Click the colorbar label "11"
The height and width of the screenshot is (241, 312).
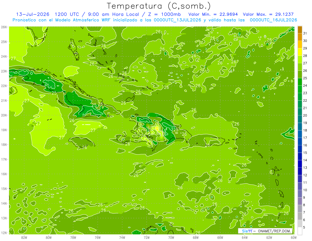pos(305,183)
